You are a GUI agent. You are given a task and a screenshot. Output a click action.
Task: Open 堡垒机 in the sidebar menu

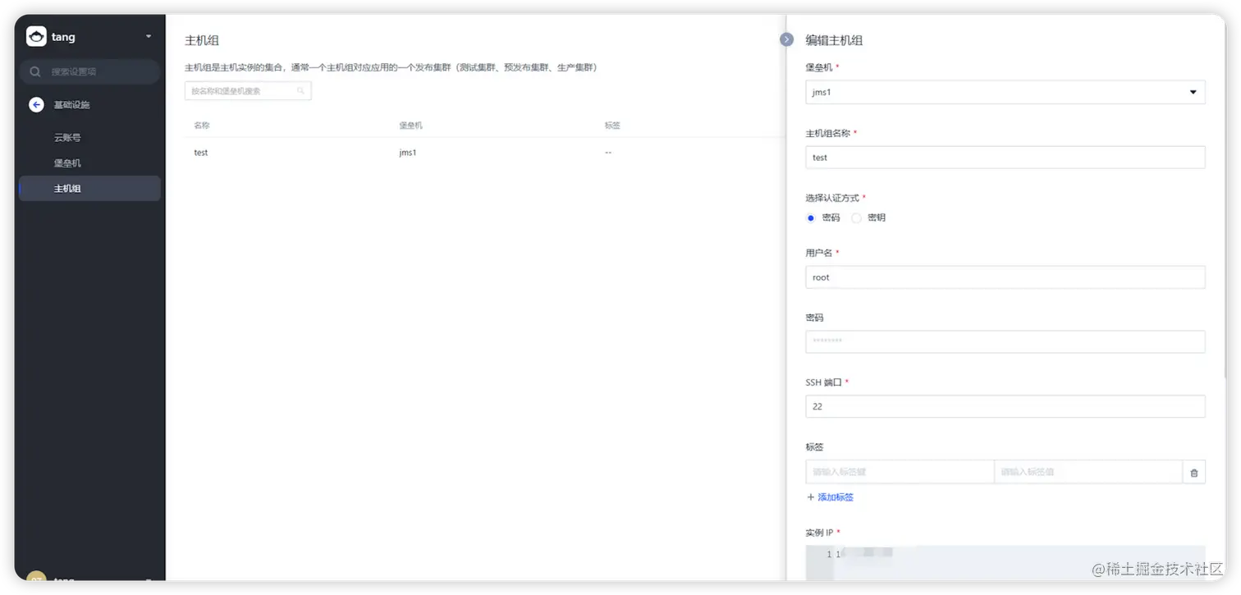(x=68, y=162)
